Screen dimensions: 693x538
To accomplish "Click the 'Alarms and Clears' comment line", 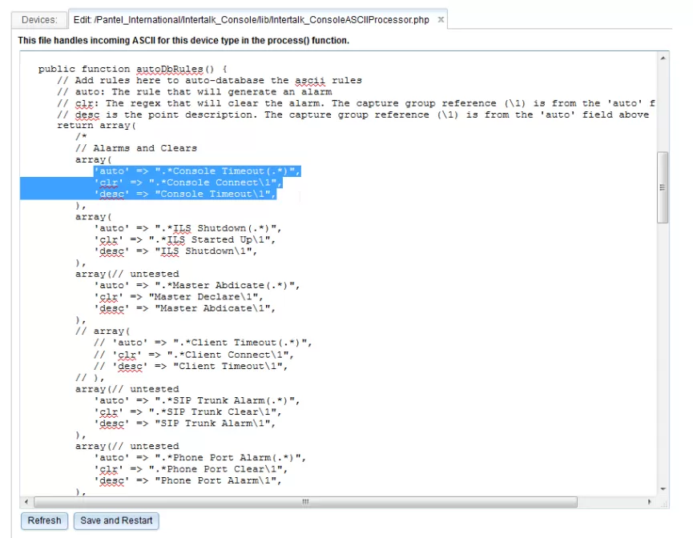I will (x=136, y=148).
